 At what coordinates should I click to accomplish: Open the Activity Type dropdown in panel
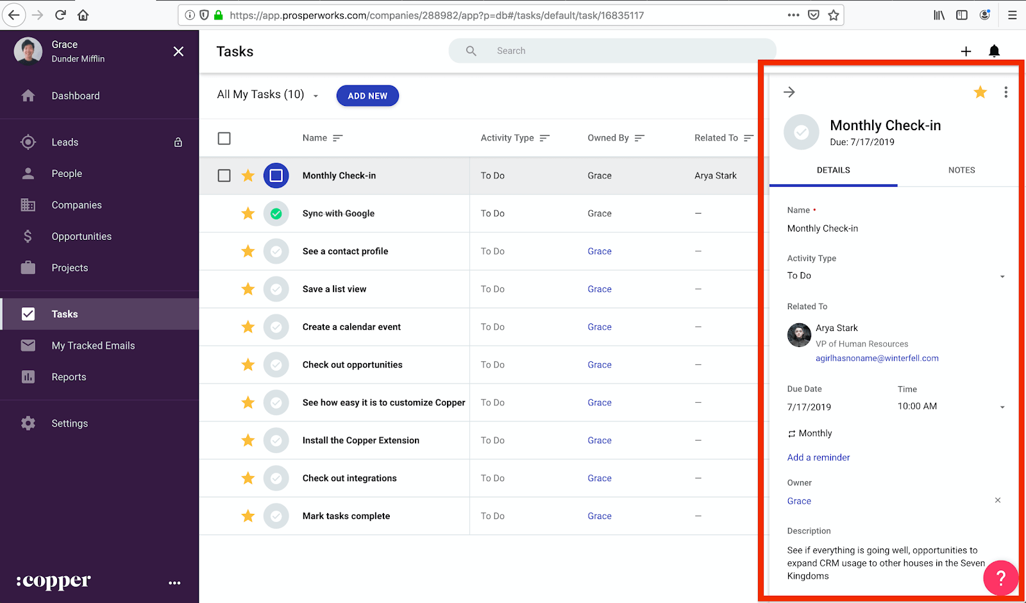click(x=1002, y=276)
